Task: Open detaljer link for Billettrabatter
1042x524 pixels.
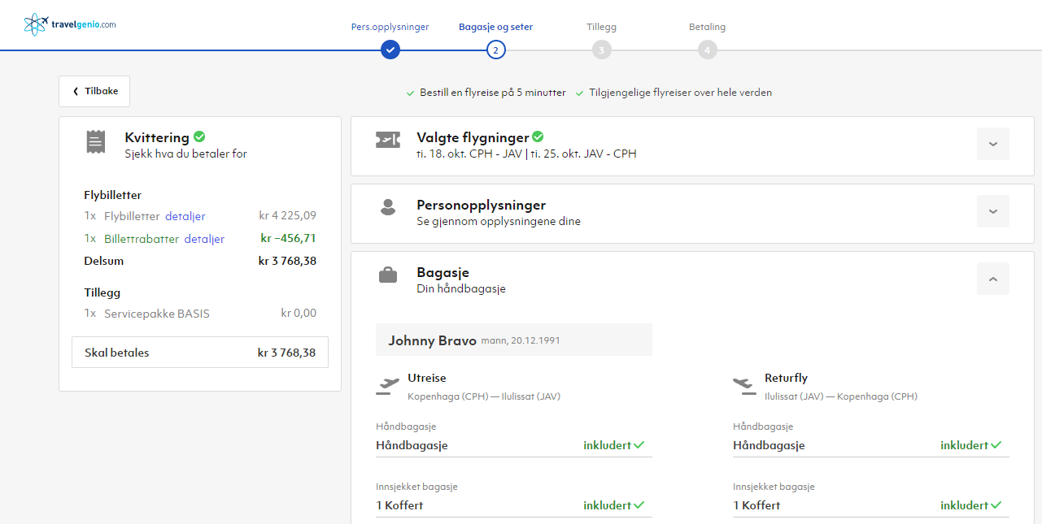Action: click(204, 239)
